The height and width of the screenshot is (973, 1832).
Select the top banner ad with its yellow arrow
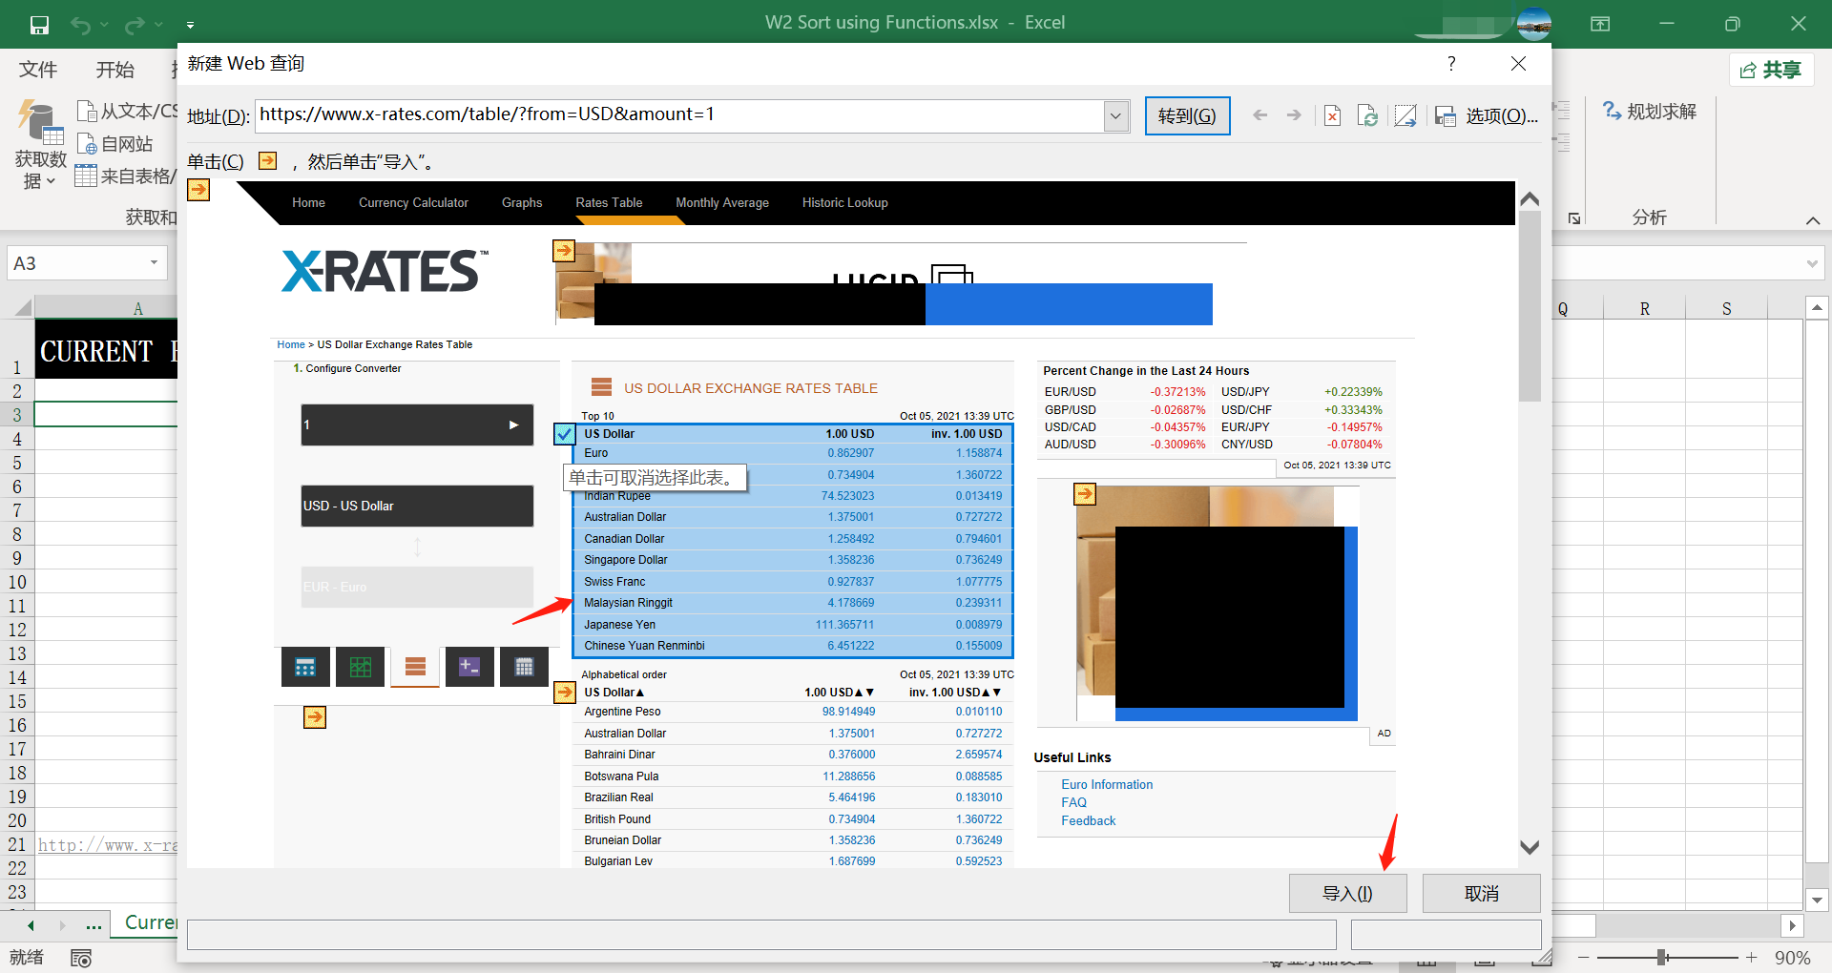[564, 251]
